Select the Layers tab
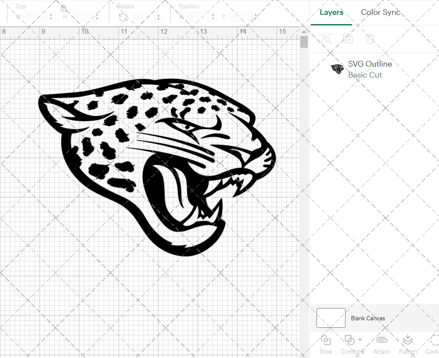 331,12
